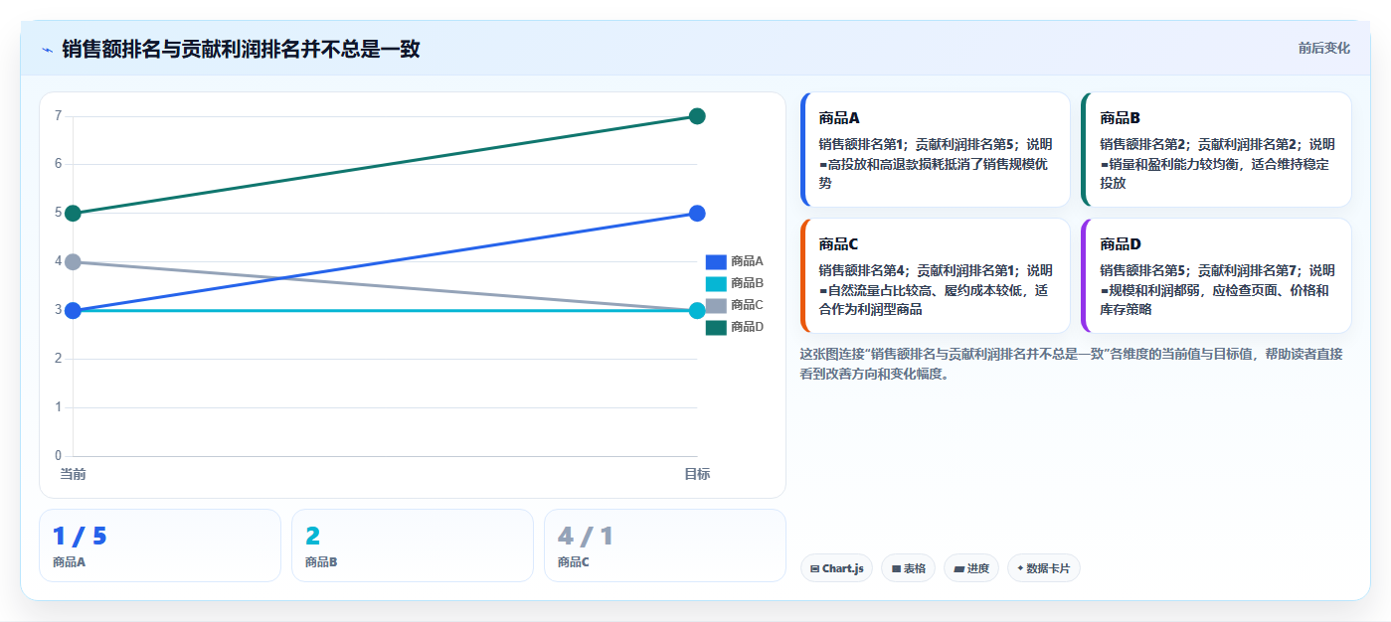Click the description paragraph starting 这张图连接
The width and height of the screenshot is (1391, 622).
click(x=1071, y=364)
